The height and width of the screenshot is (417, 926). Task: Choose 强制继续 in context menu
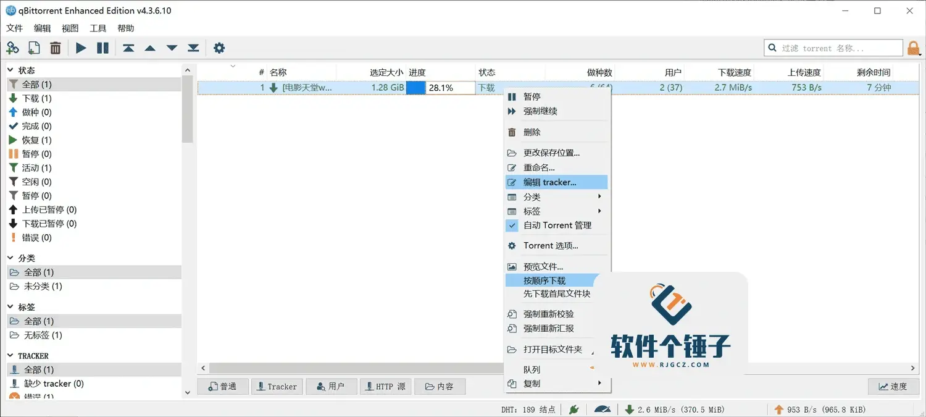pyautogui.click(x=557, y=111)
